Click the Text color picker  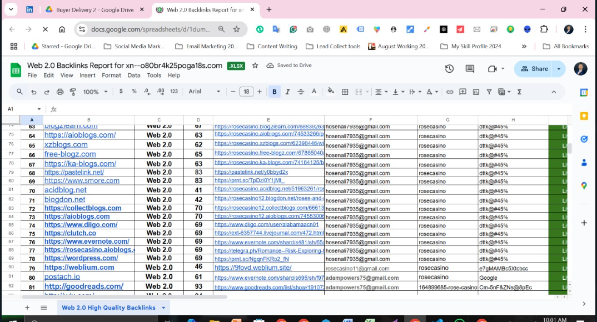314,92
